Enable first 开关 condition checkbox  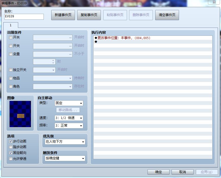click(10, 37)
